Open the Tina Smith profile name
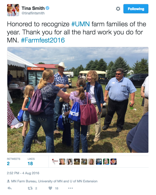This screenshot has width=156, height=195. click(33, 8)
